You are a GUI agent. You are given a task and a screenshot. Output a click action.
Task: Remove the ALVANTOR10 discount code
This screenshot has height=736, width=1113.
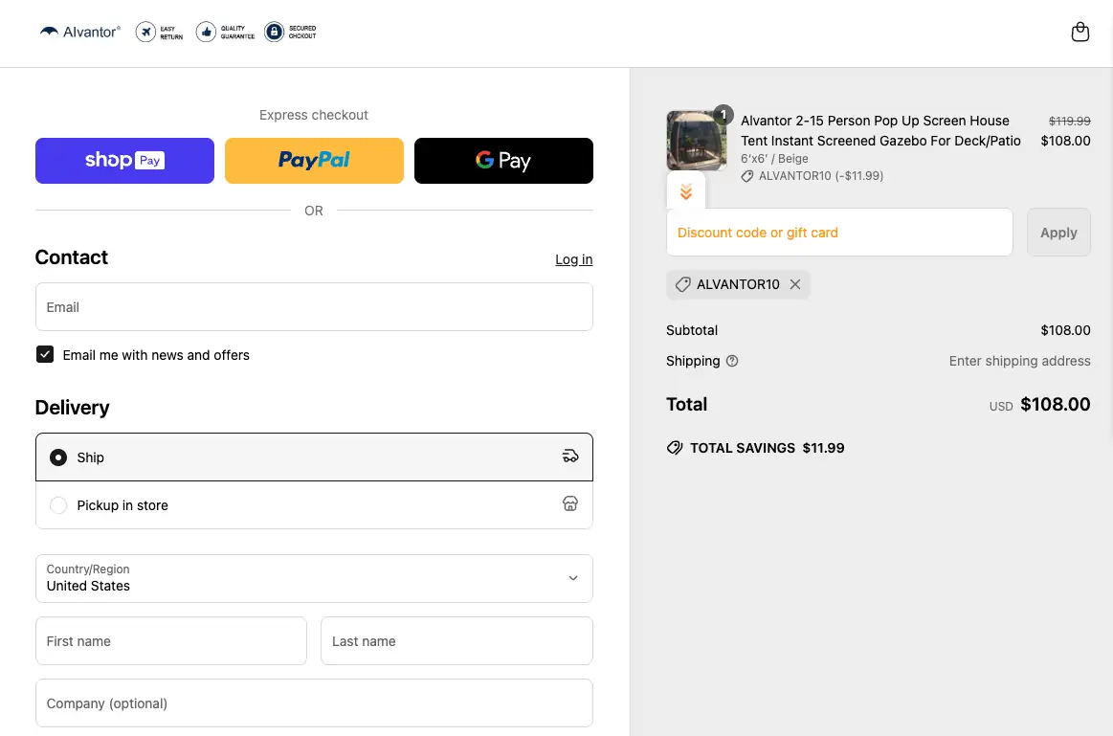click(x=795, y=284)
